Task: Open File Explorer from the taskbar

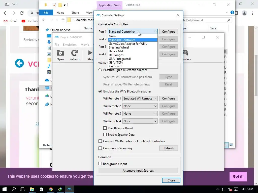Action: 32,189
